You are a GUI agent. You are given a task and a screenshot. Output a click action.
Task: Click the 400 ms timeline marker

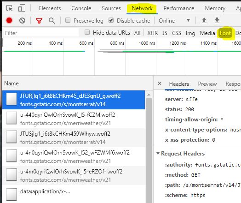[x=56, y=43]
